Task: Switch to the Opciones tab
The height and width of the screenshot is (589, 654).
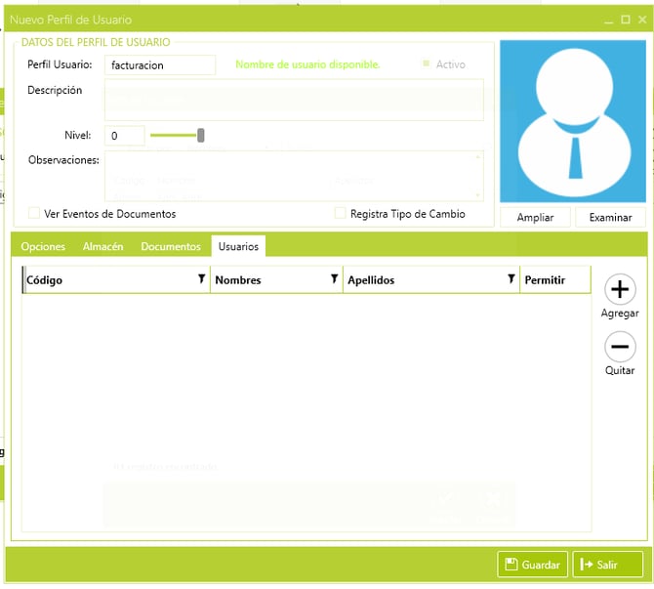Action: (x=43, y=247)
